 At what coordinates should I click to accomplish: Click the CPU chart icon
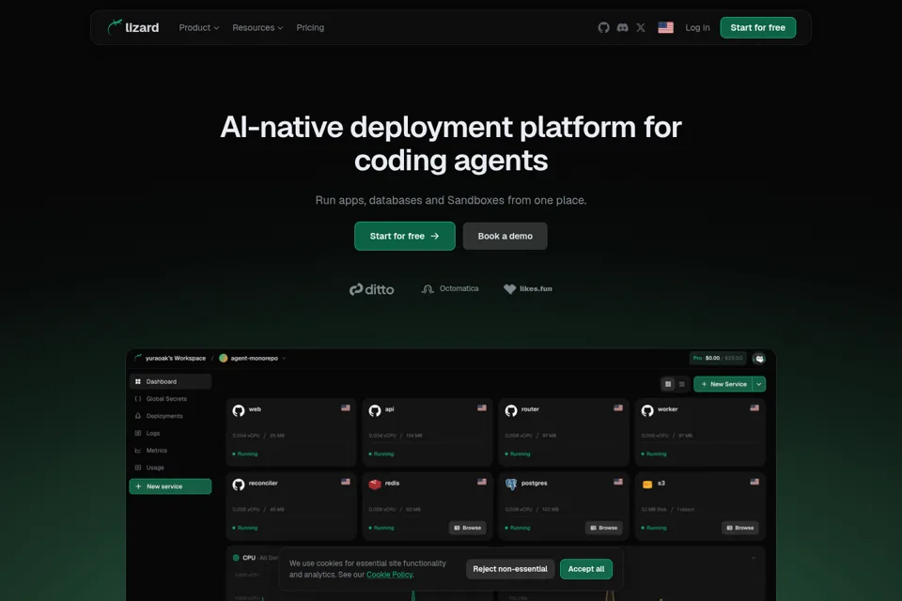point(236,557)
